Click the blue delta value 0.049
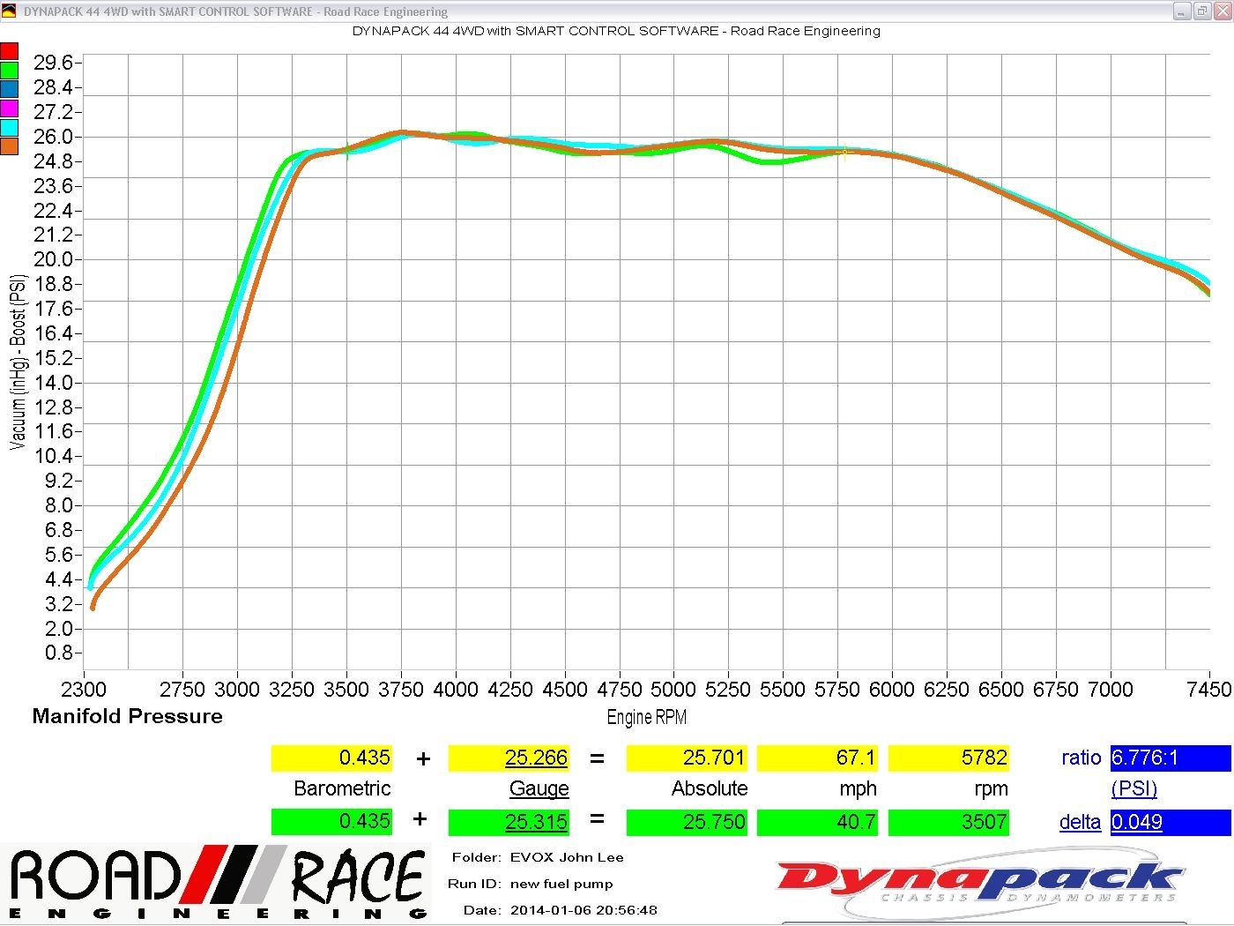 click(1170, 822)
